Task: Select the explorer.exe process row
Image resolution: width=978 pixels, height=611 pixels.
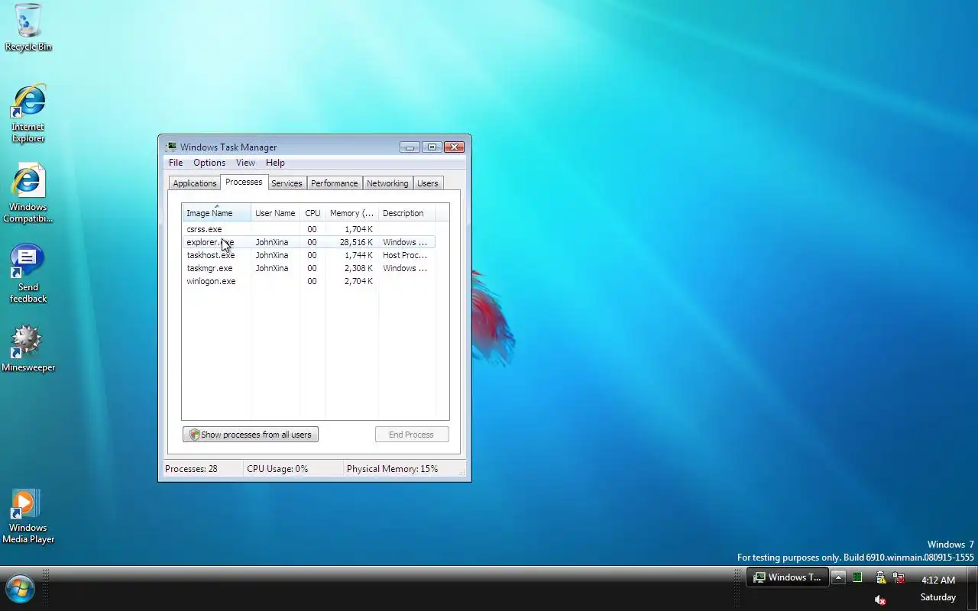Action: click(x=309, y=242)
